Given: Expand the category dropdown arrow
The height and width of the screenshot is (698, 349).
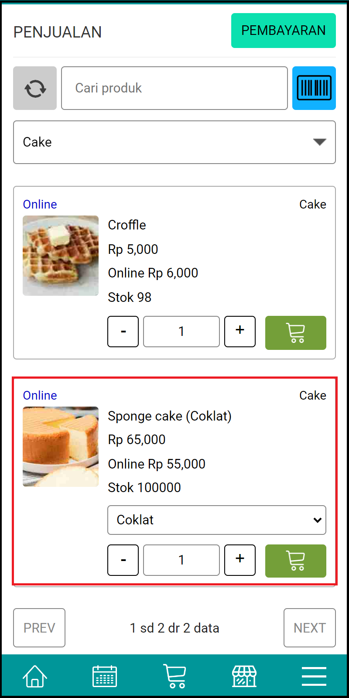Looking at the screenshot, I should [319, 141].
